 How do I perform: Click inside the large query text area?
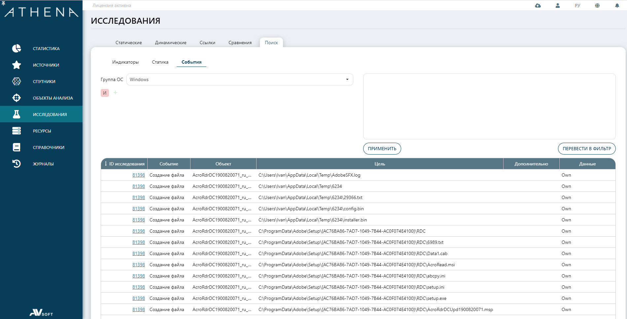click(x=489, y=106)
